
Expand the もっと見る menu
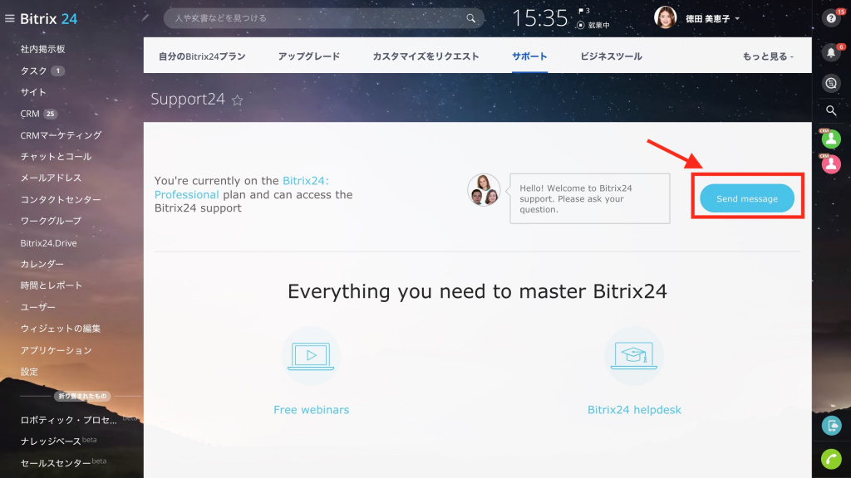click(768, 56)
